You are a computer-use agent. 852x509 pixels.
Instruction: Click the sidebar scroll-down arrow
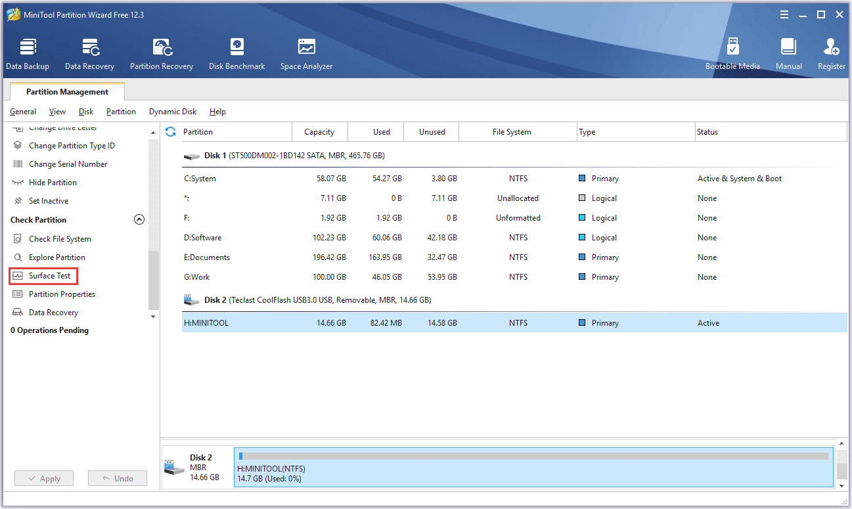[154, 317]
